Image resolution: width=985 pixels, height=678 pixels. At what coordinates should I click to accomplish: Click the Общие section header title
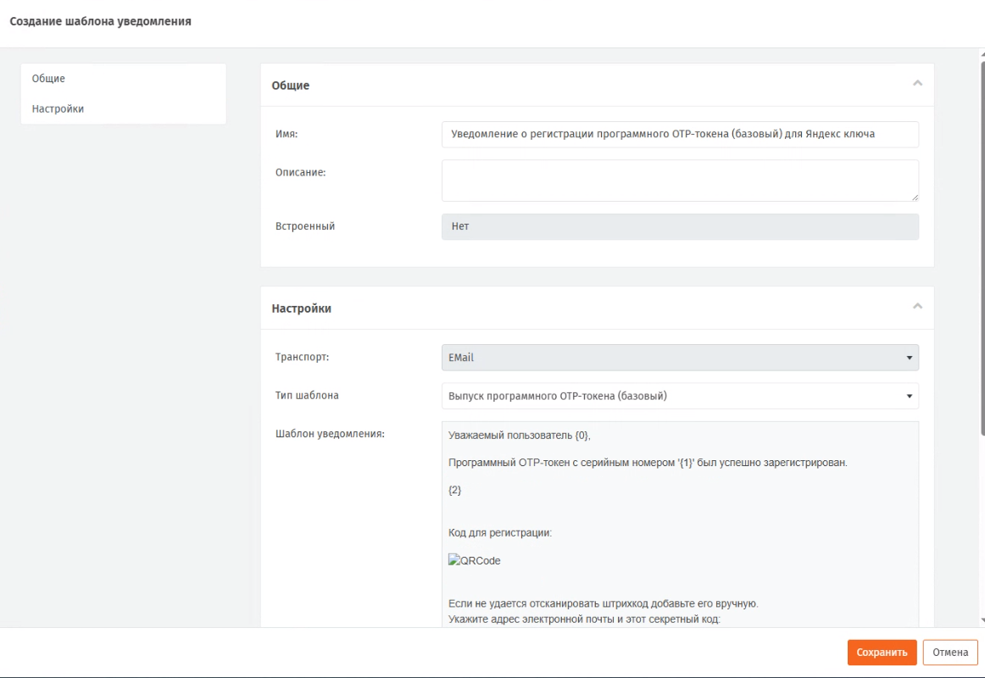pyautogui.click(x=290, y=86)
